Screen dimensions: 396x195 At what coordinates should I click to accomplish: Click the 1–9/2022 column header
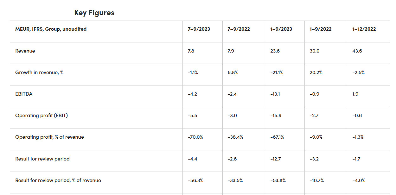(x=321, y=29)
